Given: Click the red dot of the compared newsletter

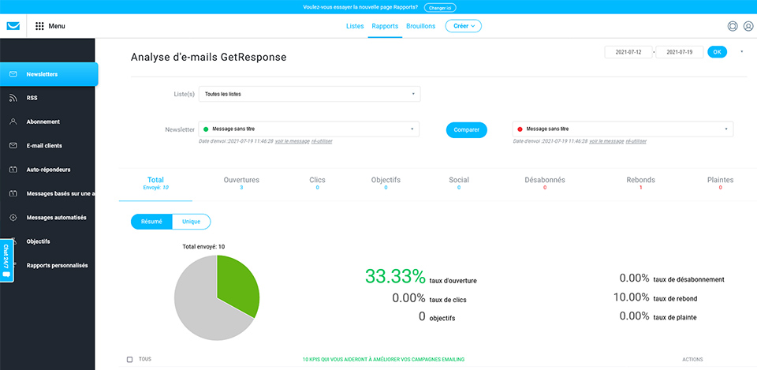Looking at the screenshot, I should click(x=520, y=129).
